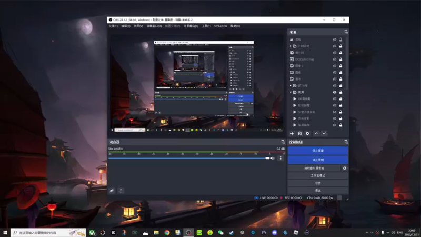Image resolution: width=421 pixels, height=237 pixels.
Task: Mute the StreamMix speaker icon
Action: pyautogui.click(x=273, y=159)
